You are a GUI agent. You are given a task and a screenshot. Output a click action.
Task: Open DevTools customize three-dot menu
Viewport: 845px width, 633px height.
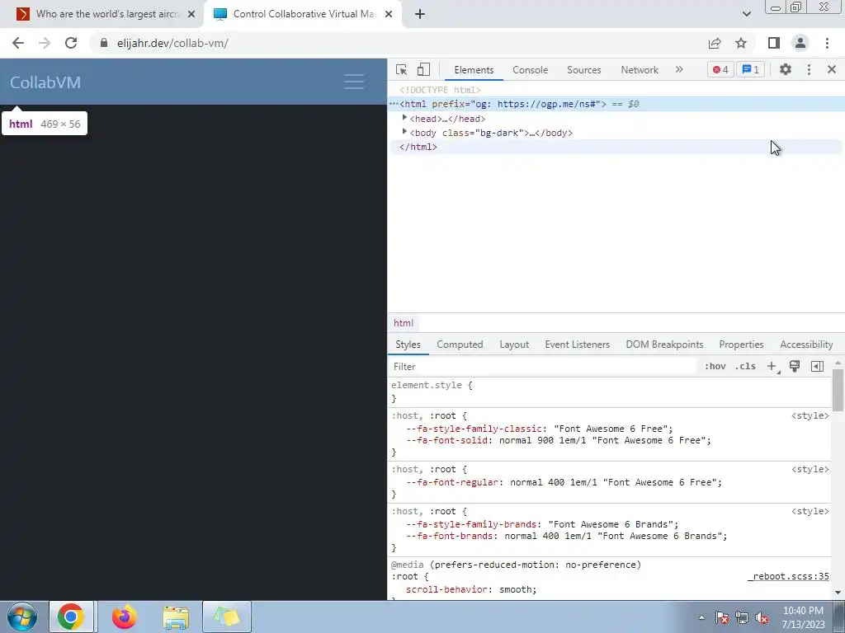click(809, 69)
